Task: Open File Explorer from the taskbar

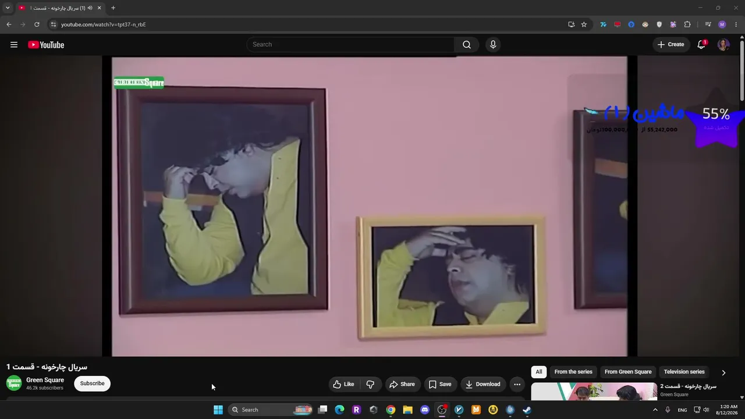Action: (x=408, y=410)
